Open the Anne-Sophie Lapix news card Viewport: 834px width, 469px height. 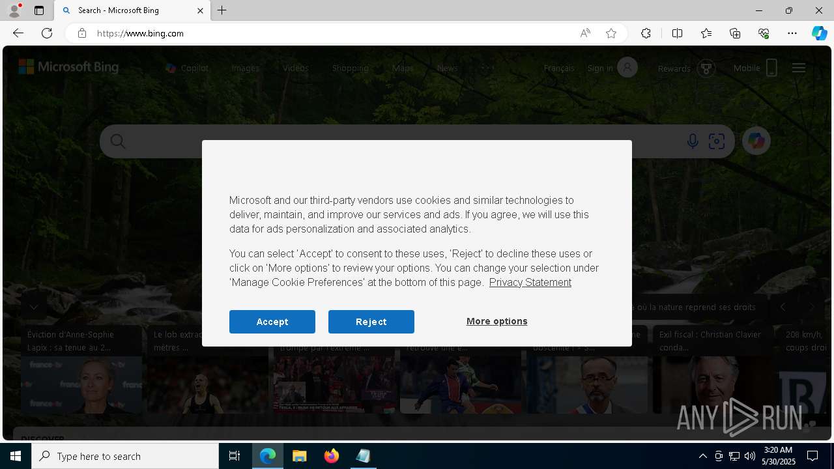tap(81, 369)
